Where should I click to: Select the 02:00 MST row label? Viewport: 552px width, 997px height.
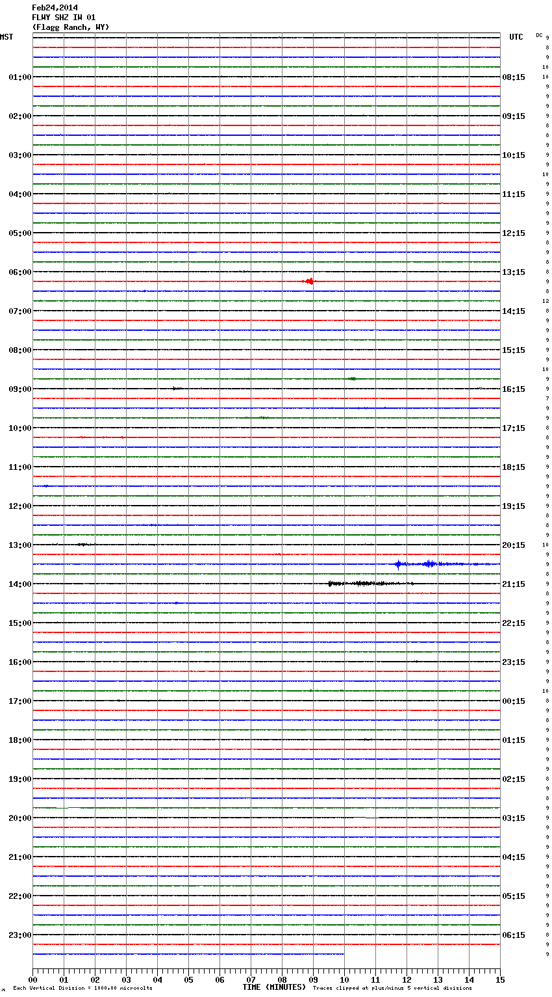(19, 116)
